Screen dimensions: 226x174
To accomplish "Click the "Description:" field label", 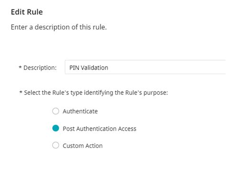I will coord(40,68).
